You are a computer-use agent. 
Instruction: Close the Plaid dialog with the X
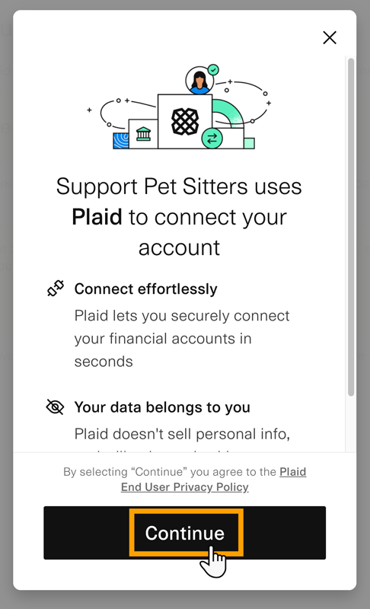[x=330, y=37]
